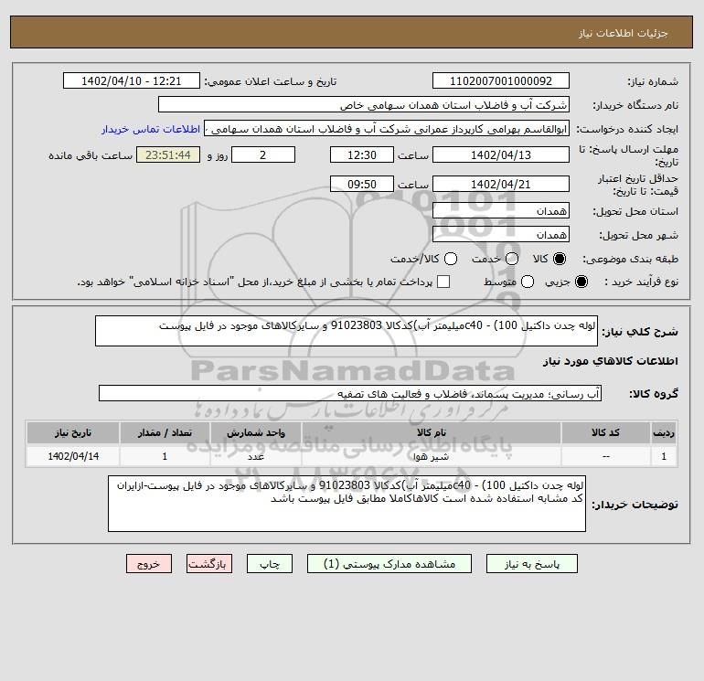The width and height of the screenshot is (704, 681).
Task: Click the announcement date field 1402/04/10 - 12:21
Action: (x=131, y=80)
